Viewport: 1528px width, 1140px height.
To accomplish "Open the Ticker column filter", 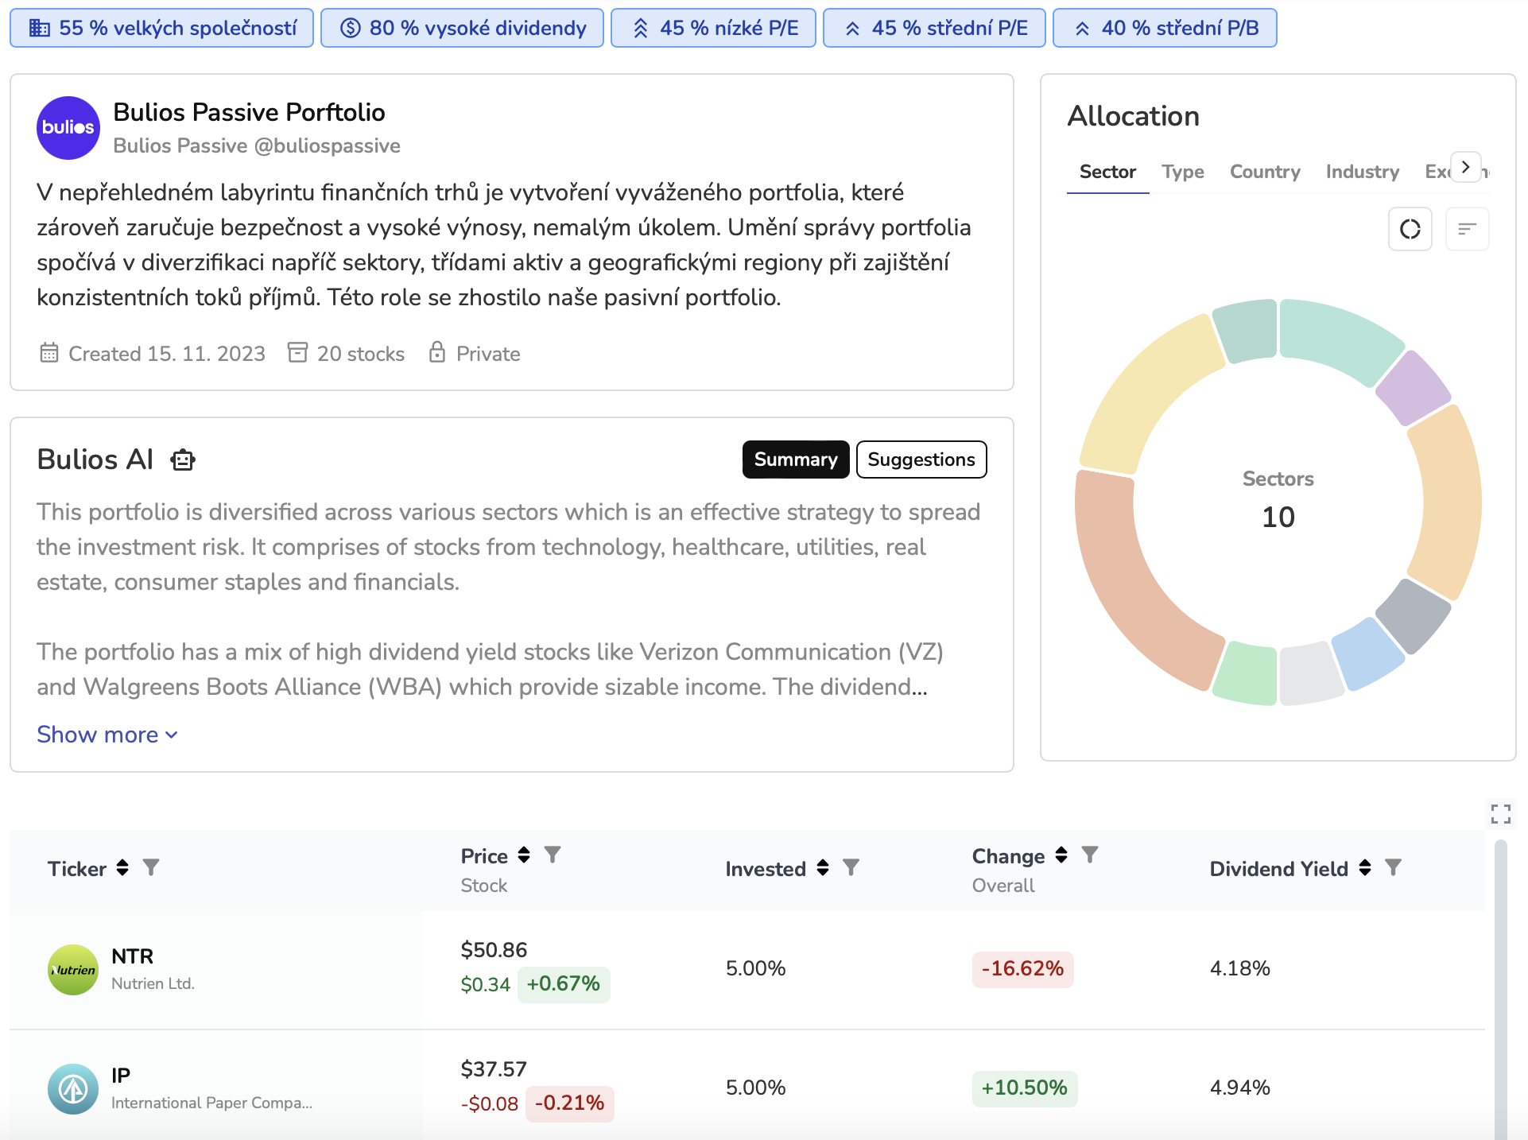I will point(151,867).
